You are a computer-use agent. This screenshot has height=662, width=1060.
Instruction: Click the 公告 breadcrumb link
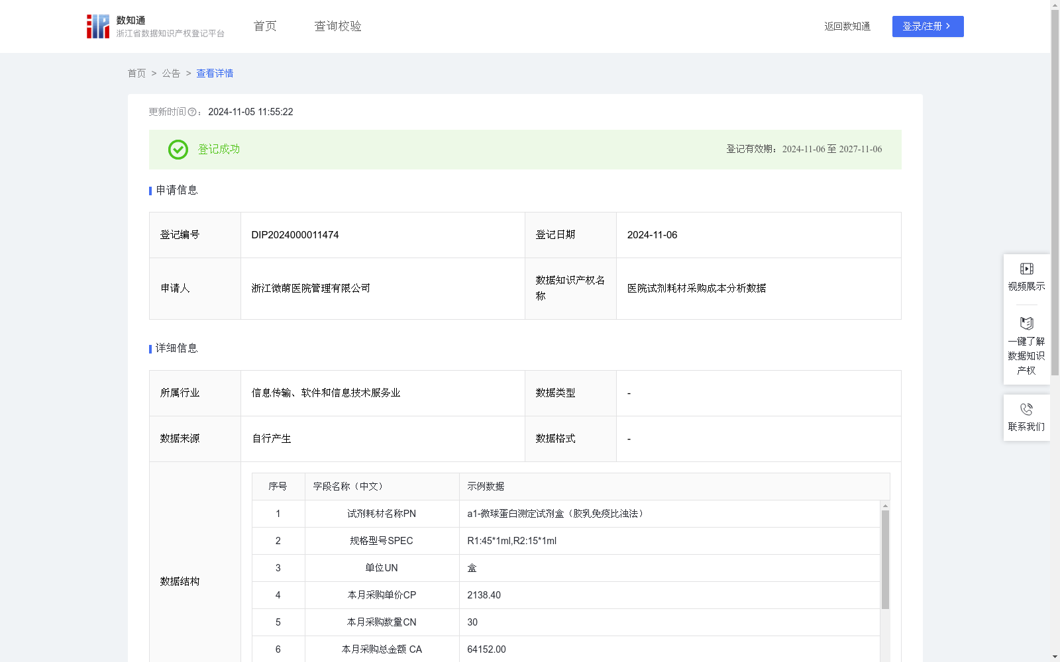(x=171, y=73)
